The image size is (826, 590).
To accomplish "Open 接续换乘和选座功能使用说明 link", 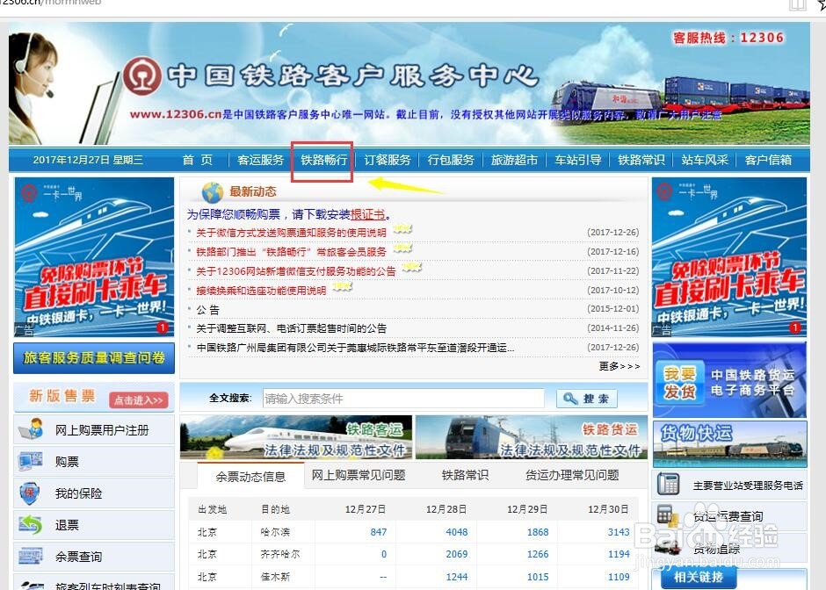I will 261,291.
